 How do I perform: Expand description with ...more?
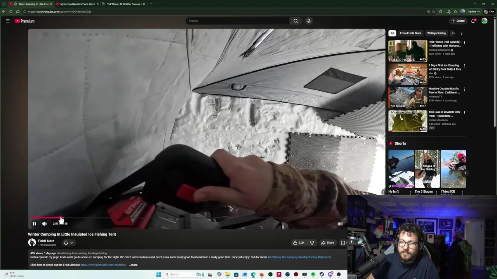point(133,265)
